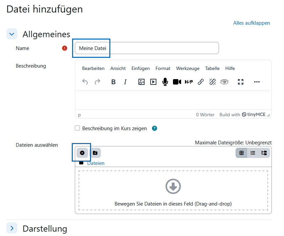This screenshot has height=236, width=284.
Task: Click the red required-field icon next to Name
Action: click(x=65, y=48)
